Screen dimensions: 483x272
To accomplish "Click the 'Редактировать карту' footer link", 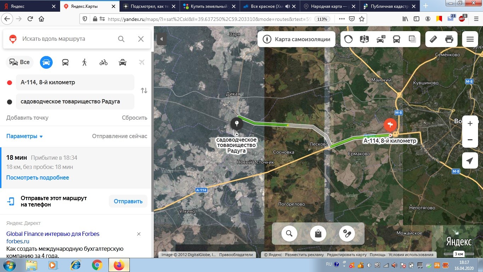I will point(347,255).
